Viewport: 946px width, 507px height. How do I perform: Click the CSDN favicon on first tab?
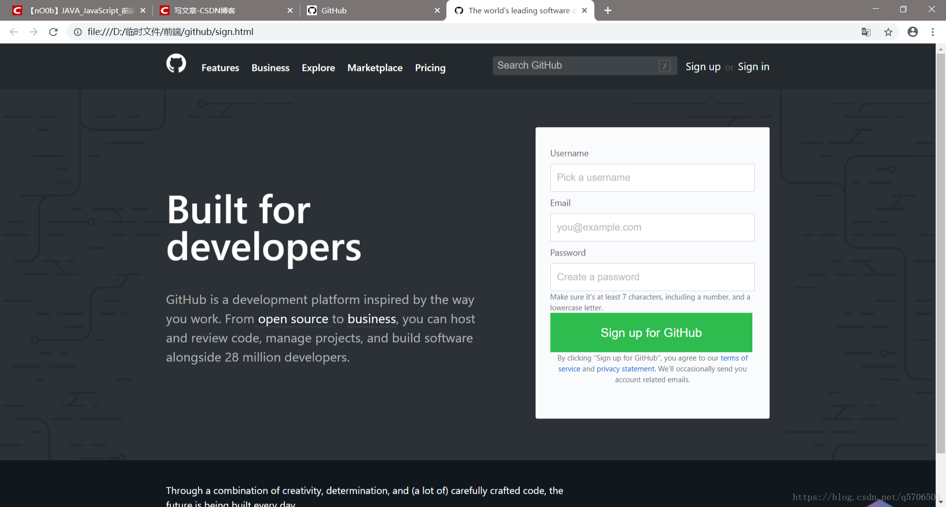pyautogui.click(x=17, y=10)
